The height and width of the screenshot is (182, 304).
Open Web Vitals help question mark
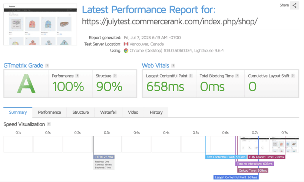point(173,66)
